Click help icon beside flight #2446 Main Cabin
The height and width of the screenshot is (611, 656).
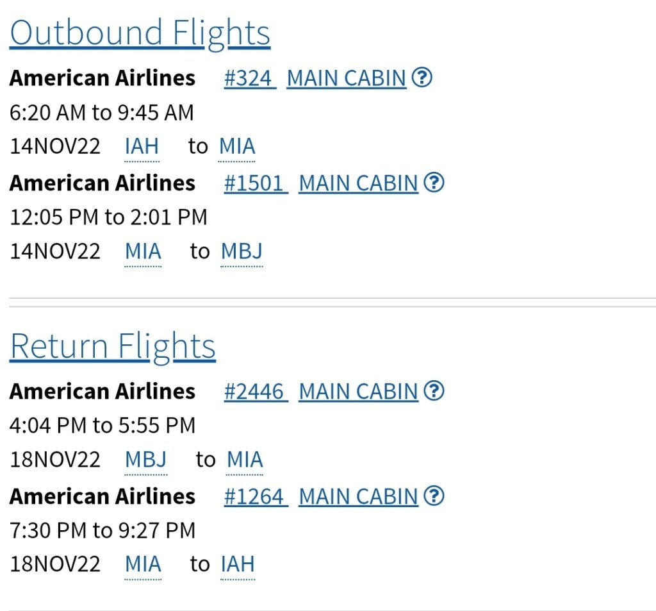pyautogui.click(x=434, y=391)
